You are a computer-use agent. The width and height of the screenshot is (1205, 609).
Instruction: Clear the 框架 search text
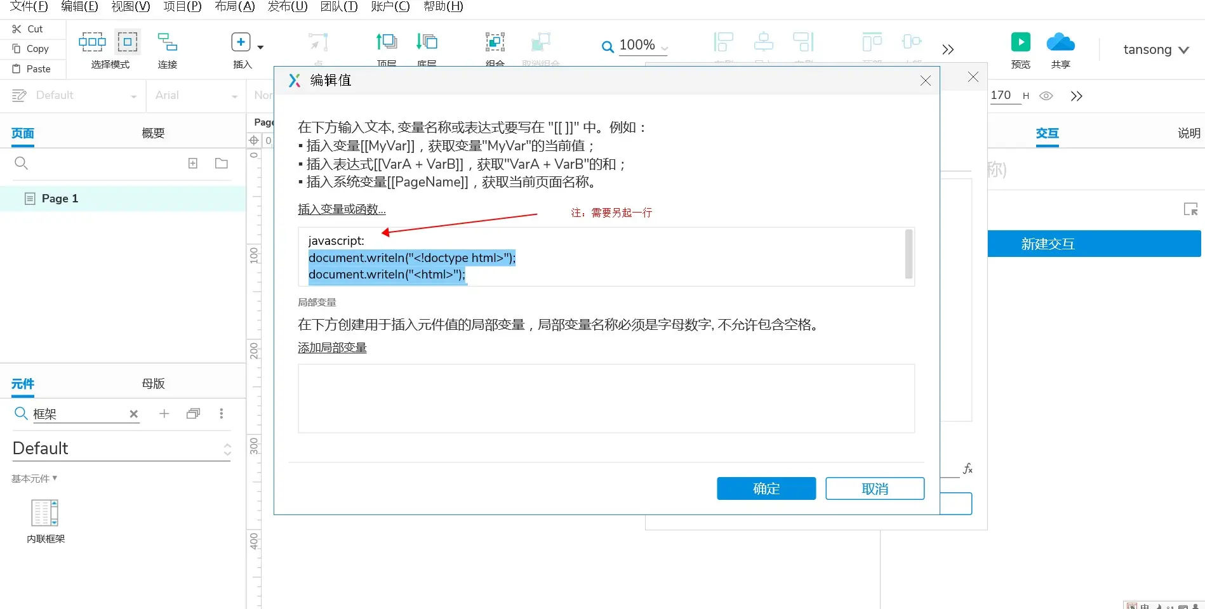(x=133, y=414)
